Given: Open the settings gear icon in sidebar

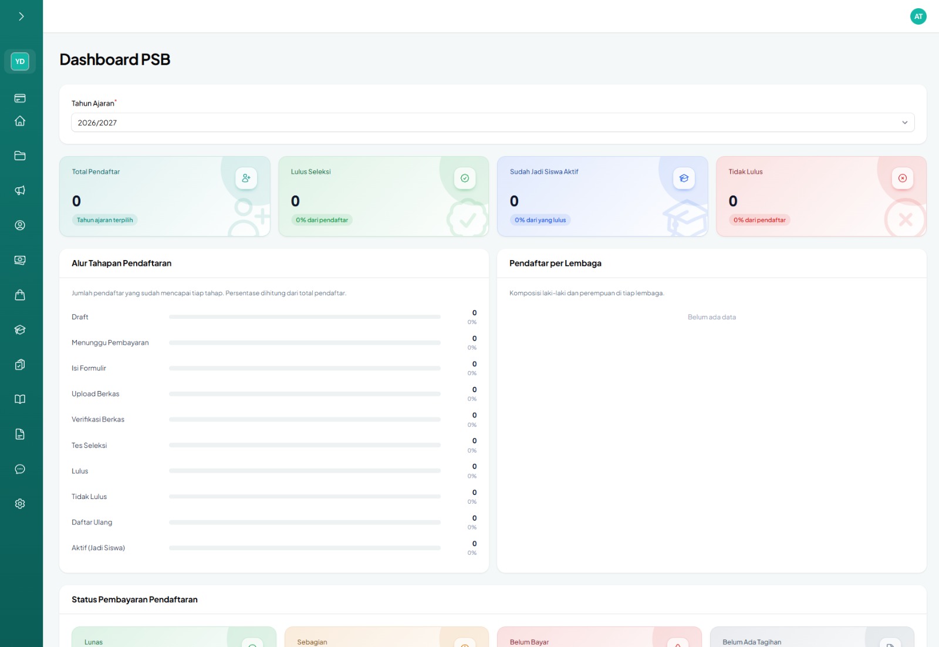Looking at the screenshot, I should pos(20,504).
